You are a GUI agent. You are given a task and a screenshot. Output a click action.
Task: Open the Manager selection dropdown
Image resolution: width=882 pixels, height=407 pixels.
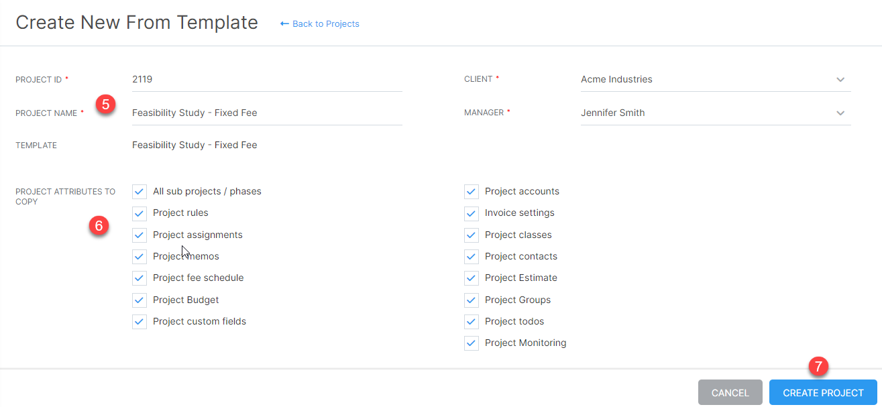tap(840, 113)
